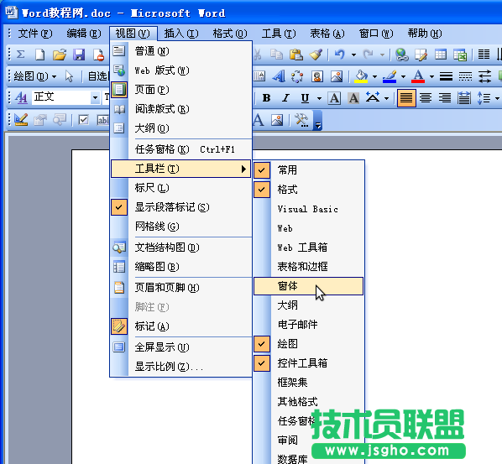Apply character shading
This screenshot has width=502, height=464.
353,98
